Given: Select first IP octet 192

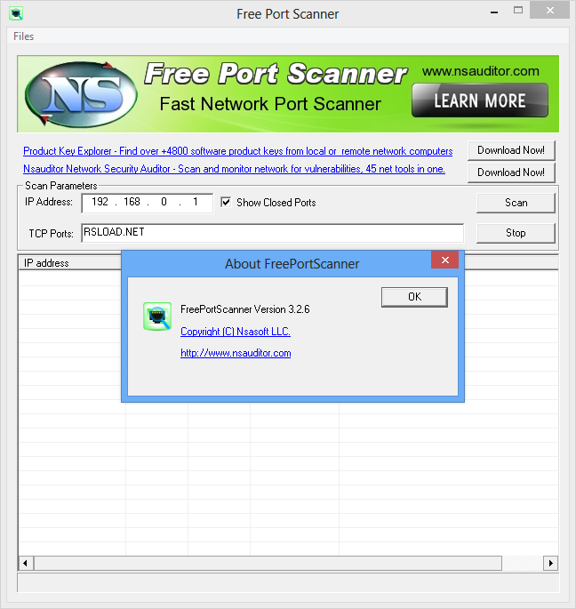Looking at the screenshot, I should (100, 202).
